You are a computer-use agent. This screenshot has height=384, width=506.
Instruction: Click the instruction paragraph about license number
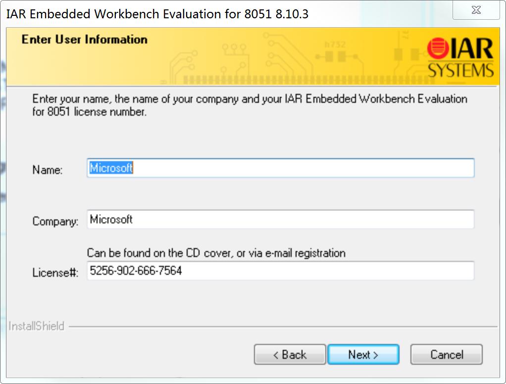[250, 105]
